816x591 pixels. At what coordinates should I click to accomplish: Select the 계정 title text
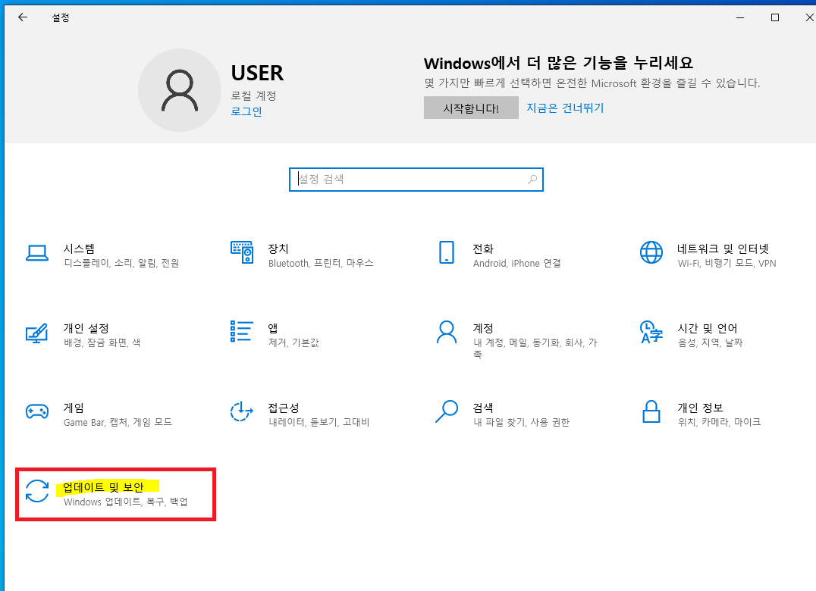tap(483, 328)
